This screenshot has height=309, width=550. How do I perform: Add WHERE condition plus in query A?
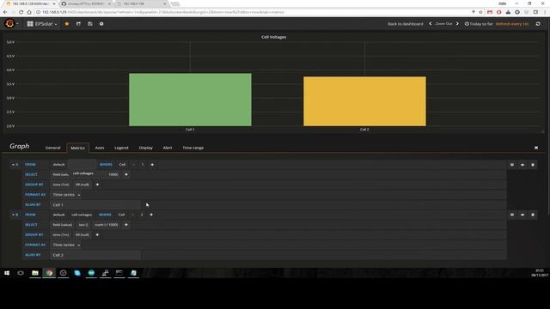coord(152,164)
